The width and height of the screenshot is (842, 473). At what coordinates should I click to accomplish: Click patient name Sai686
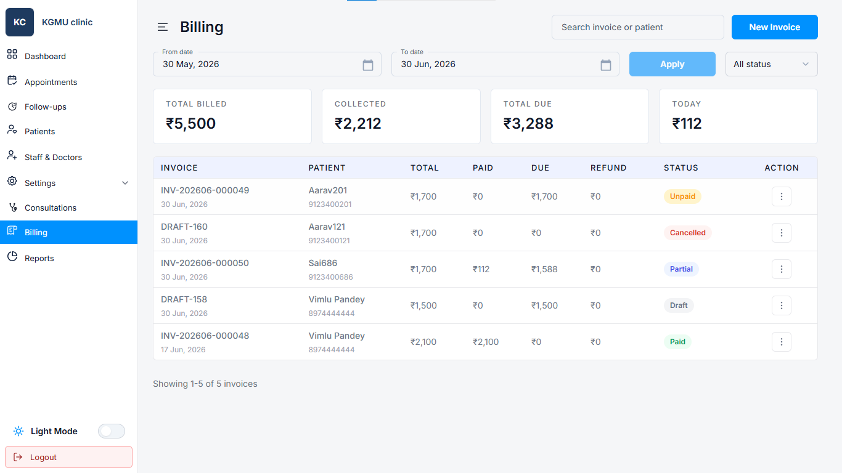click(323, 263)
